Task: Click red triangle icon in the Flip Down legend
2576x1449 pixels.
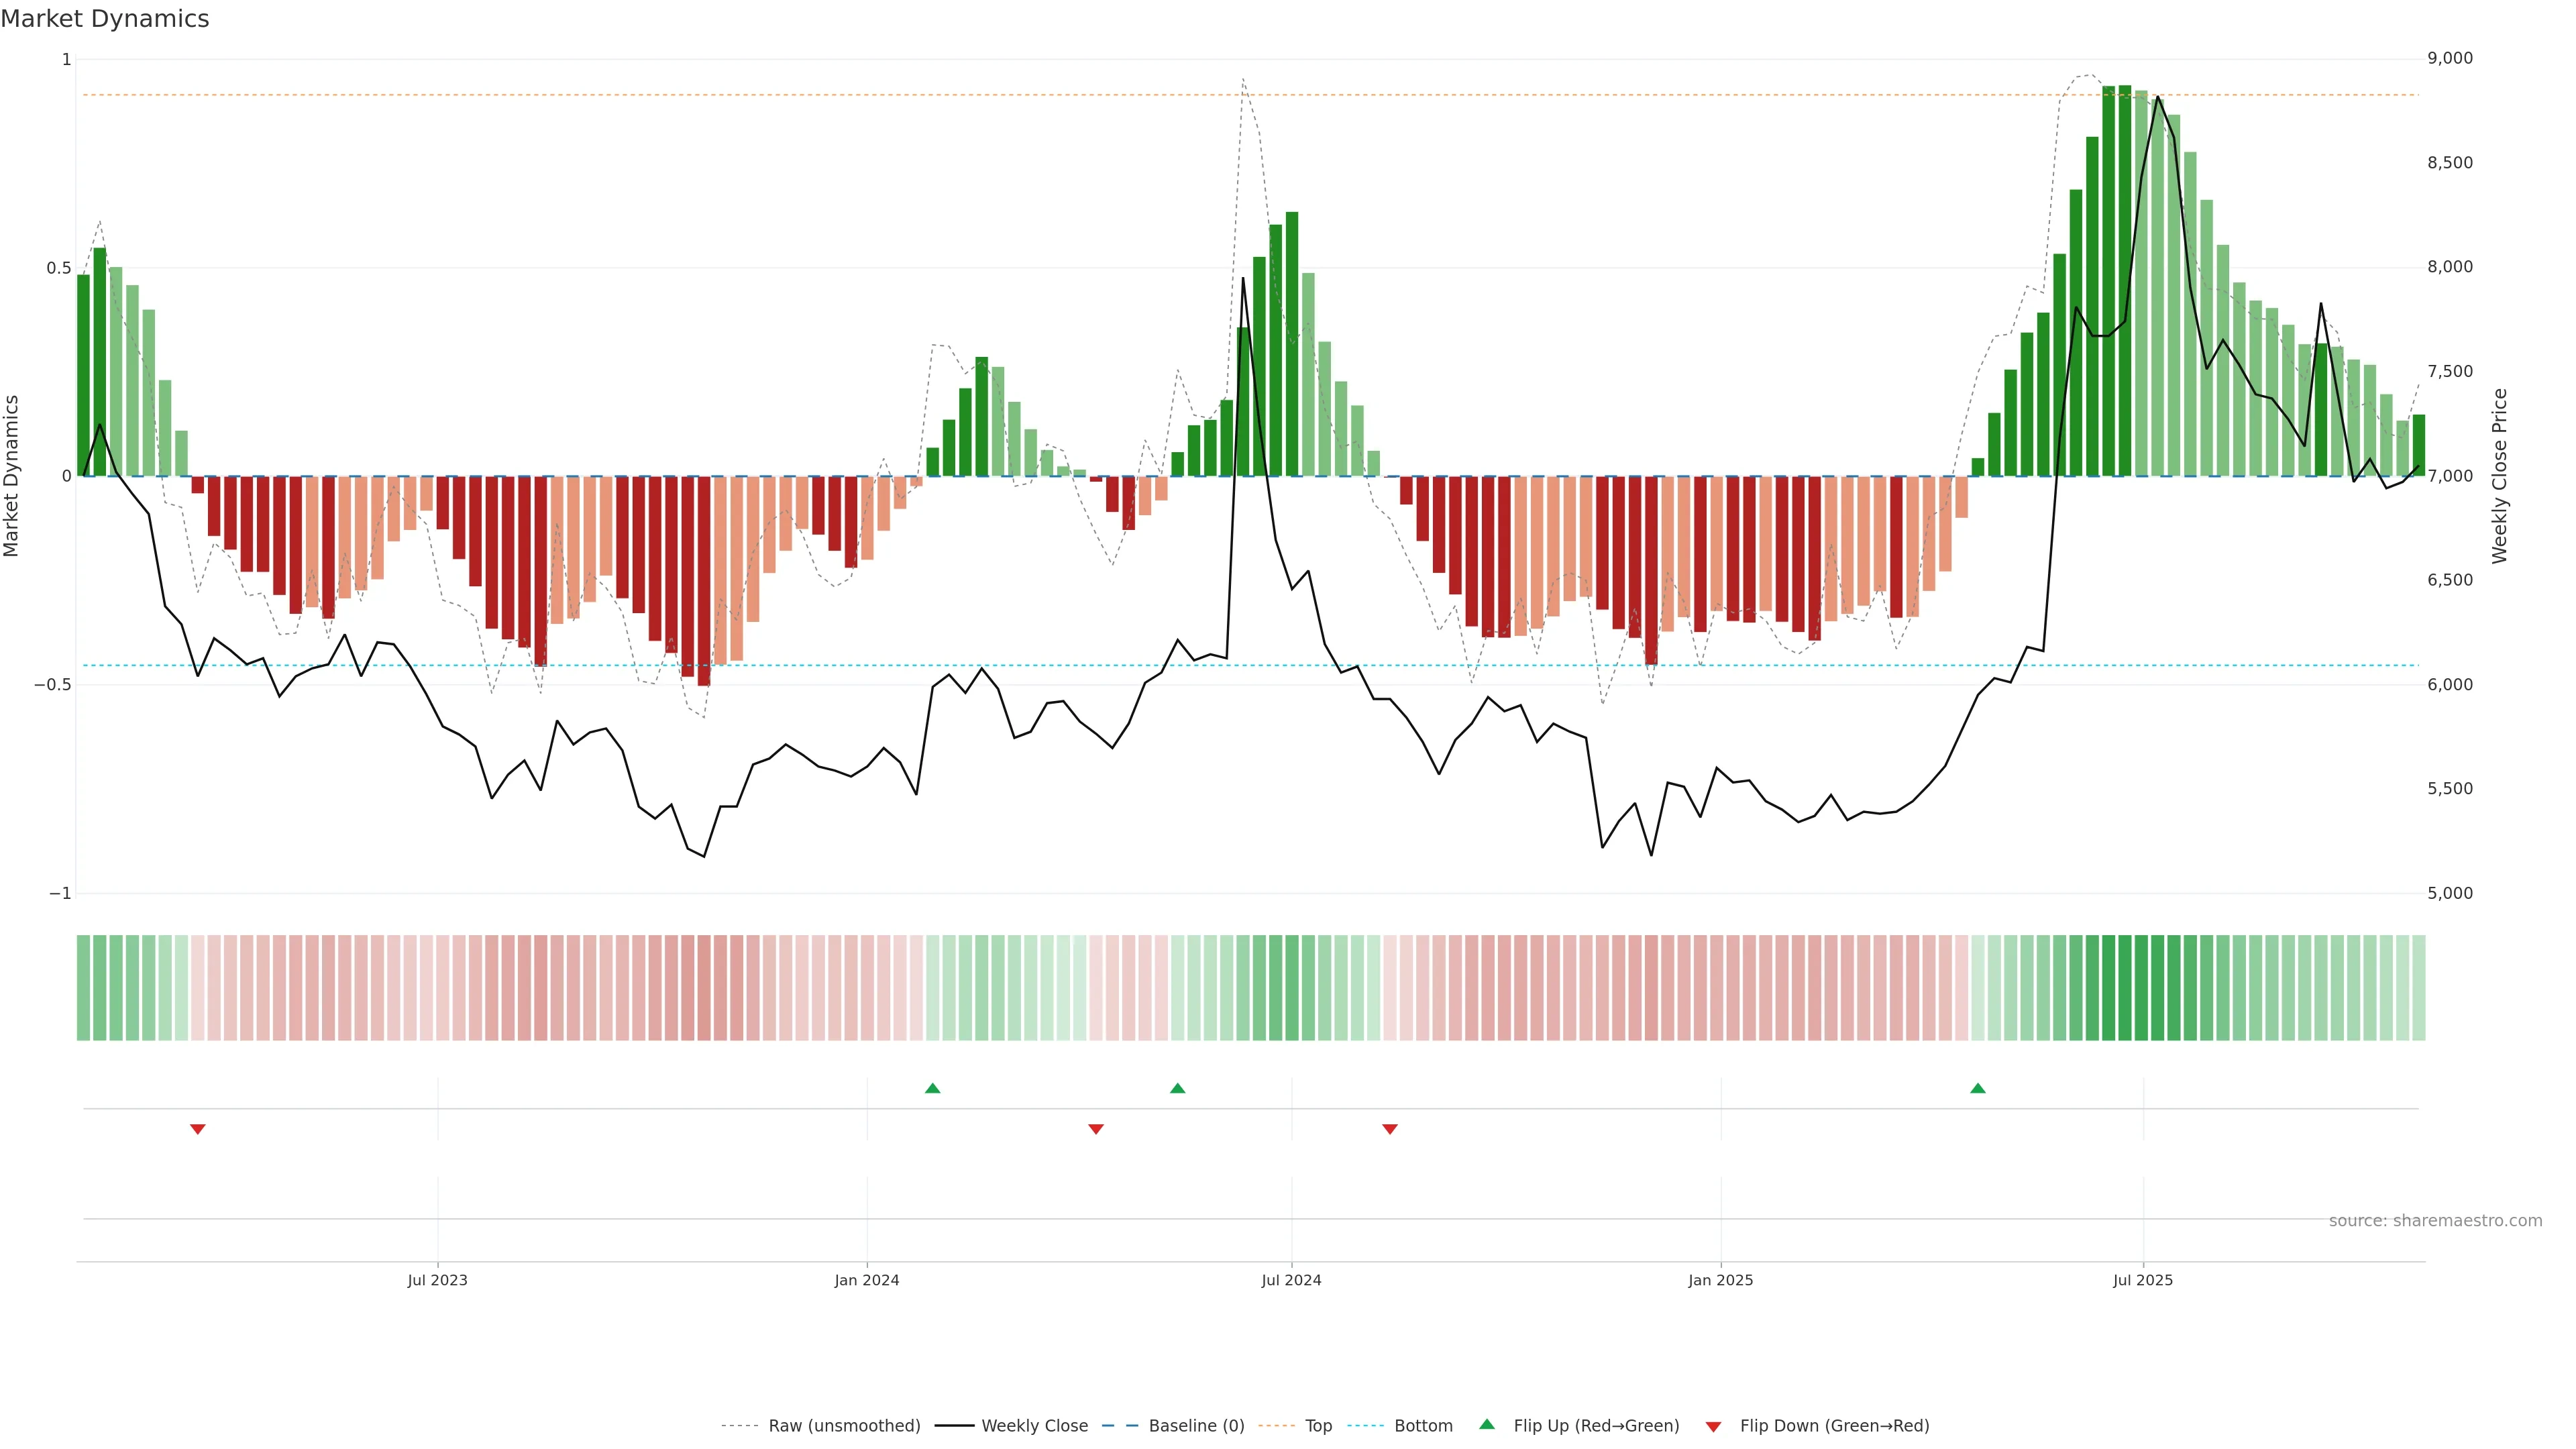Action: coord(1713,1427)
